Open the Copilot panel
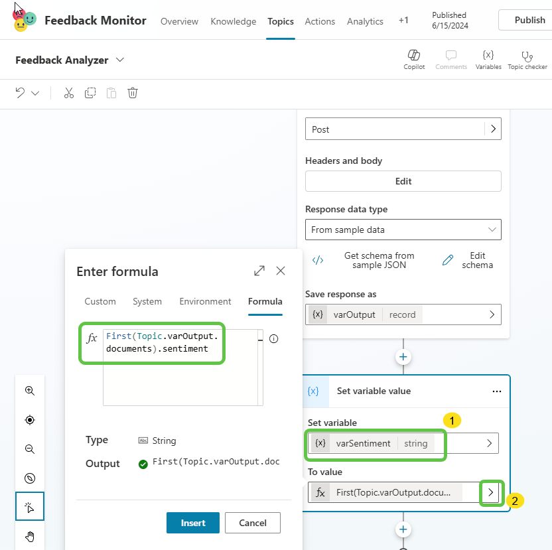The height and width of the screenshot is (550, 552). [x=414, y=59]
